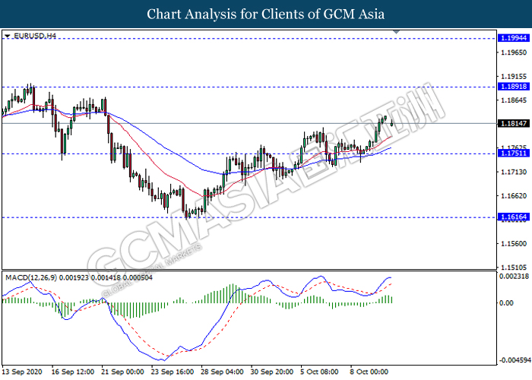532x380 pixels.
Task: Select the 1.16620 price scale value
Action: click(514, 196)
